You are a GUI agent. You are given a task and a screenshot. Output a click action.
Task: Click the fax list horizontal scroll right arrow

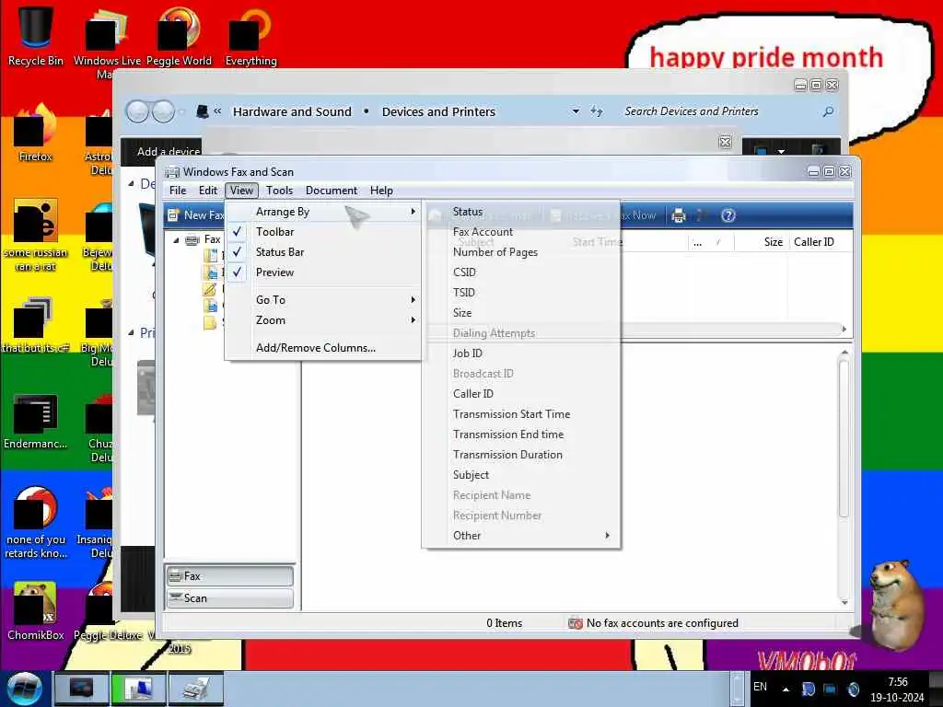(844, 330)
